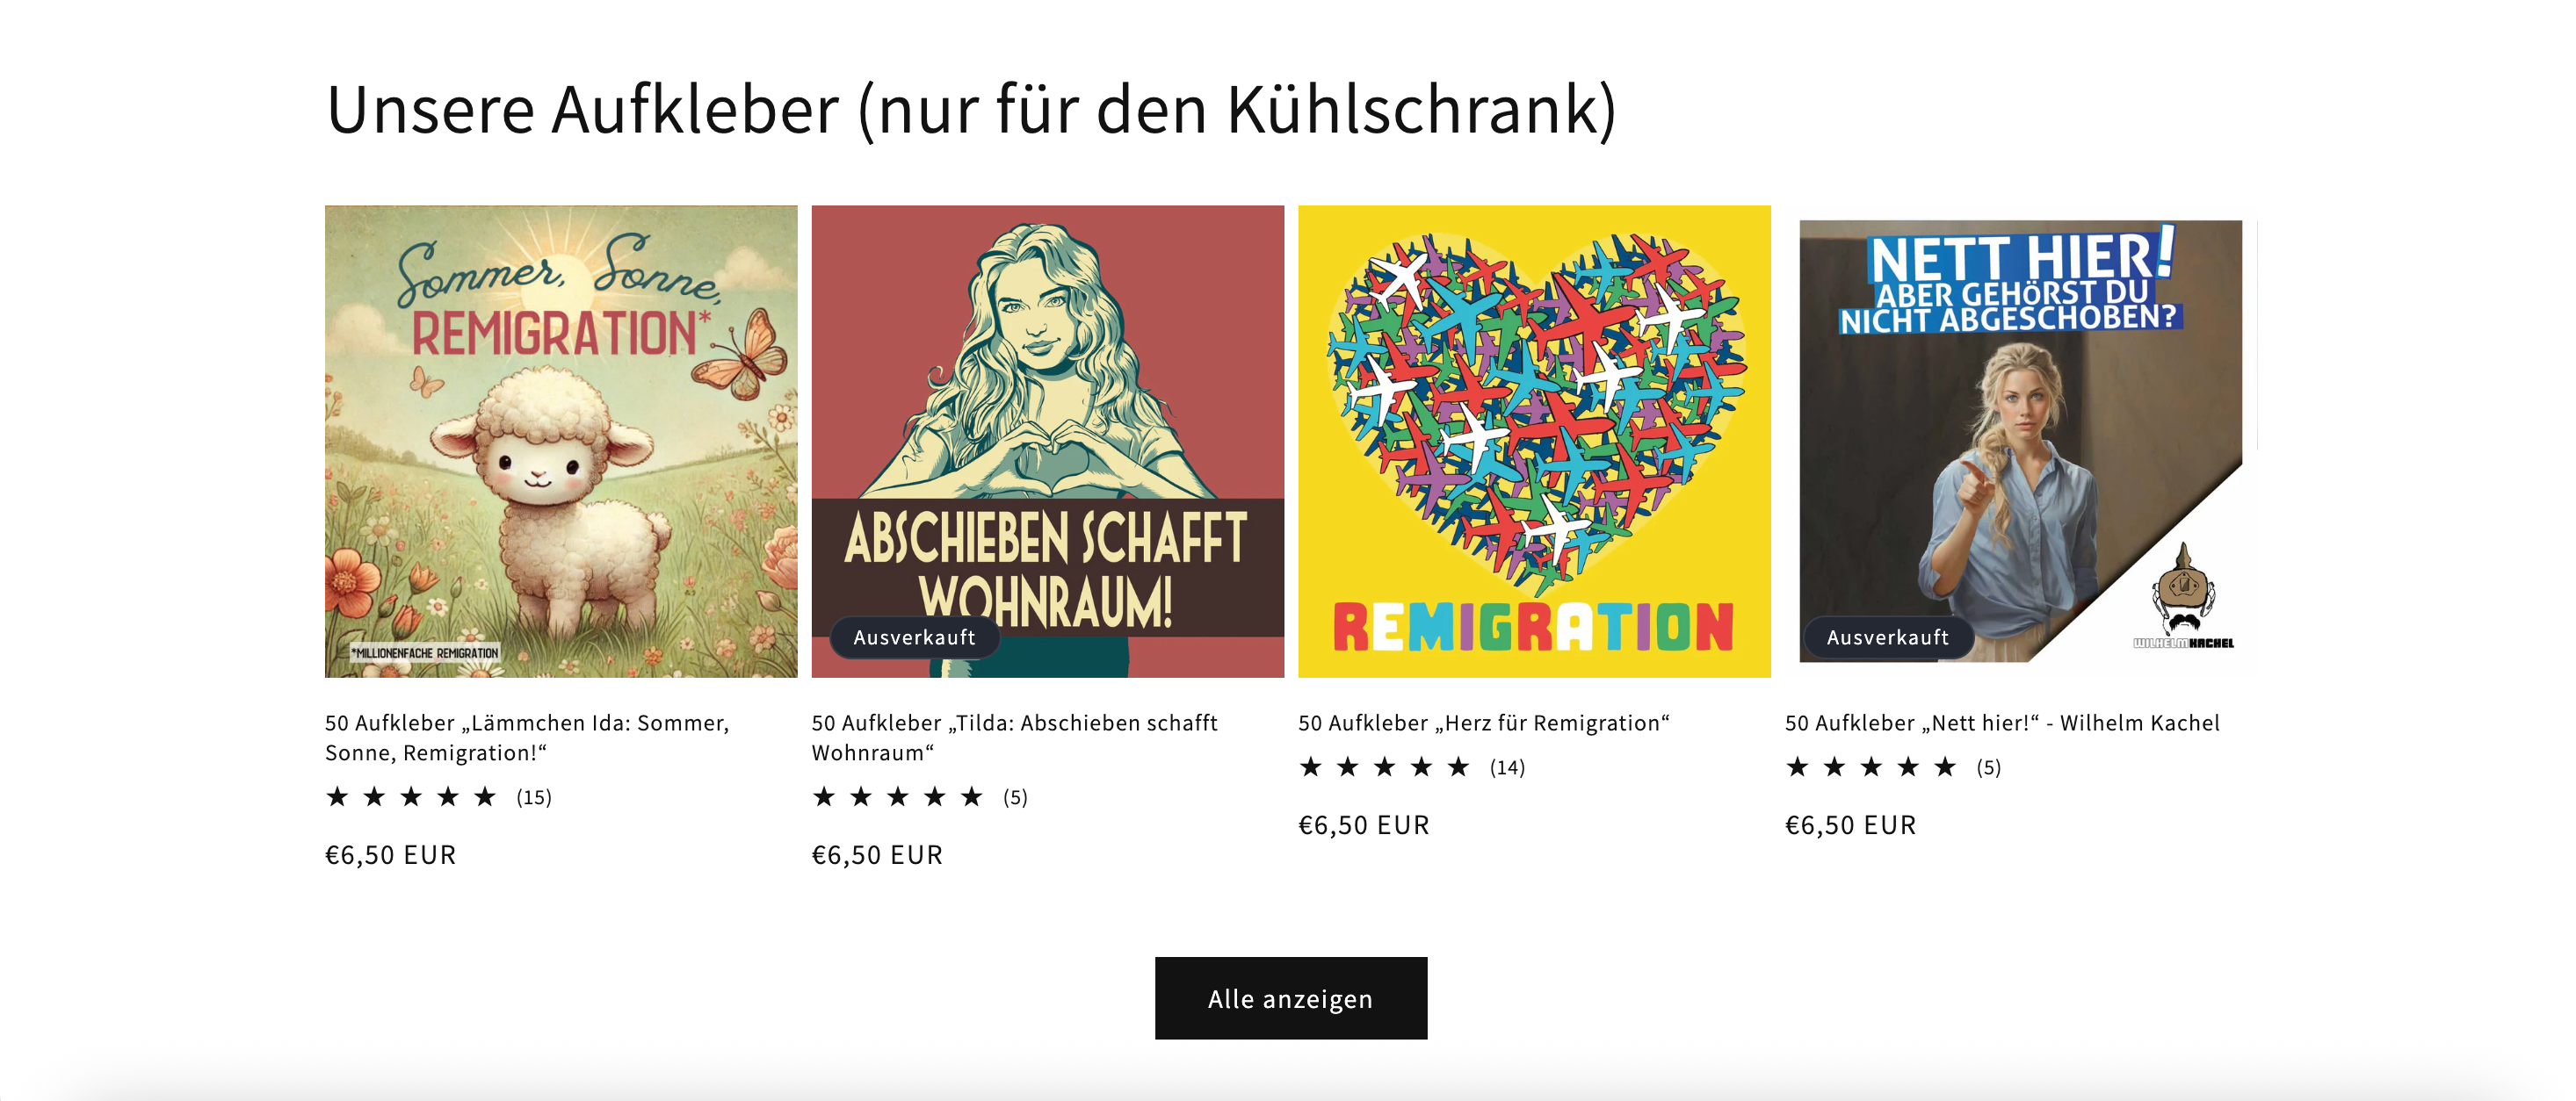Image resolution: width=2576 pixels, height=1101 pixels.
Task: Click the Alle anzeigen button
Action: [x=1291, y=998]
